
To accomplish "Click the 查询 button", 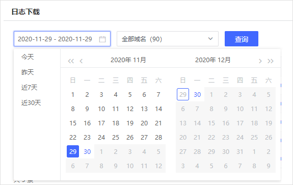I will (242, 39).
